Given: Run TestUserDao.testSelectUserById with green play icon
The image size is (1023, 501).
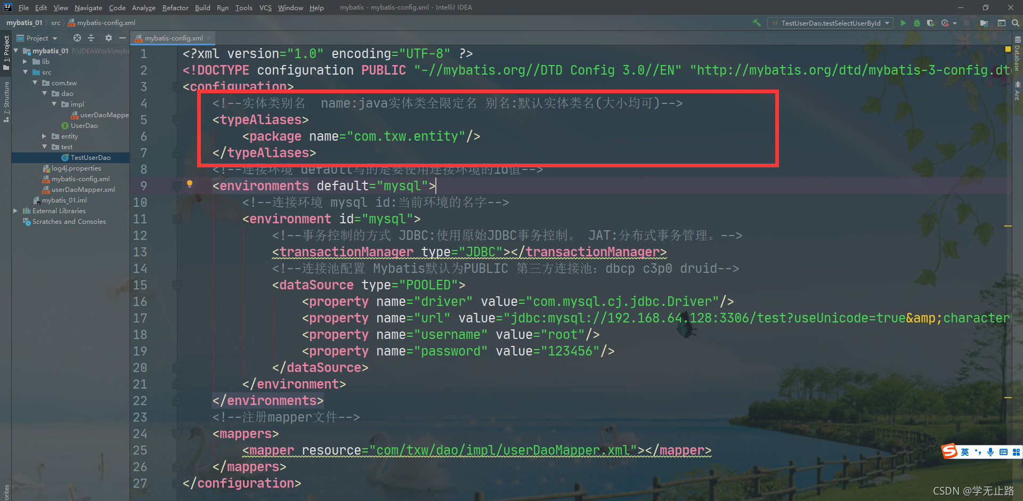Looking at the screenshot, I should point(903,23).
